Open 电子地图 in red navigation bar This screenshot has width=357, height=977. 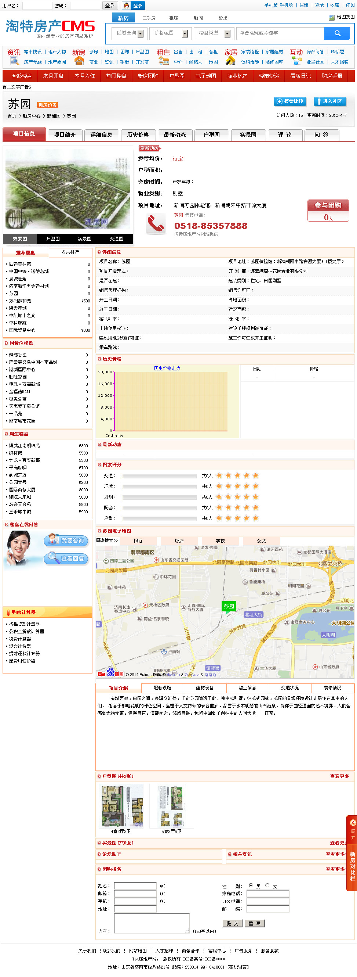(205, 76)
